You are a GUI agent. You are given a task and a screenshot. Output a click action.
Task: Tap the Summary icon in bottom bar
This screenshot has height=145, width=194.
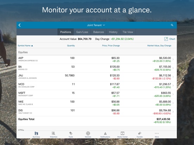pyautogui.click(x=36, y=133)
